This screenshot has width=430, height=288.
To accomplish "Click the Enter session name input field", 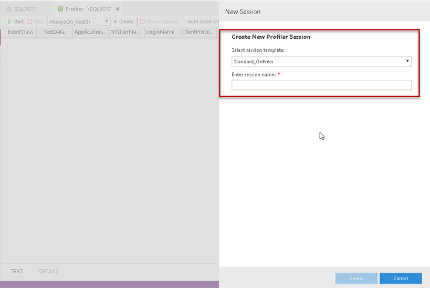I will pyautogui.click(x=321, y=85).
